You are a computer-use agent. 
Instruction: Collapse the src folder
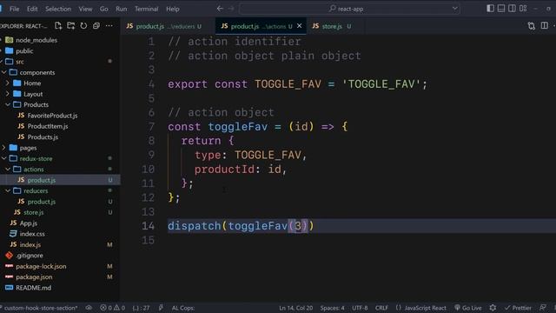pyautogui.click(x=20, y=62)
